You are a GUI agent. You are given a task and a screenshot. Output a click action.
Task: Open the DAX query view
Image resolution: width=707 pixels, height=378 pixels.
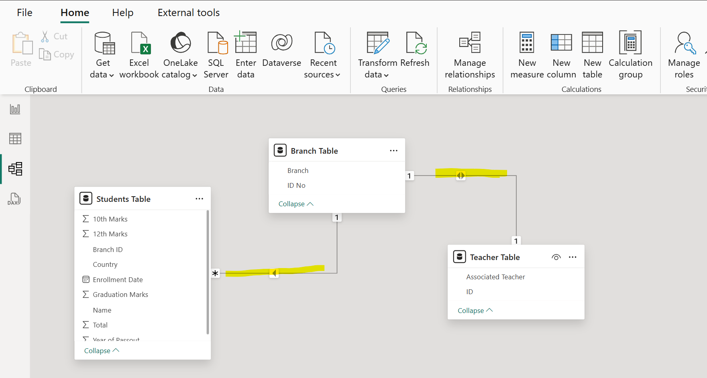14,199
